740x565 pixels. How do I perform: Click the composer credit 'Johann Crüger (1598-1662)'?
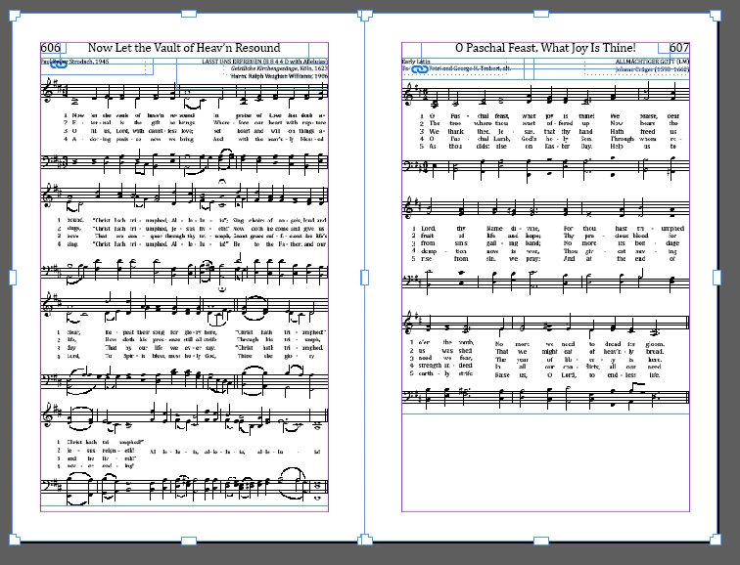coord(652,69)
